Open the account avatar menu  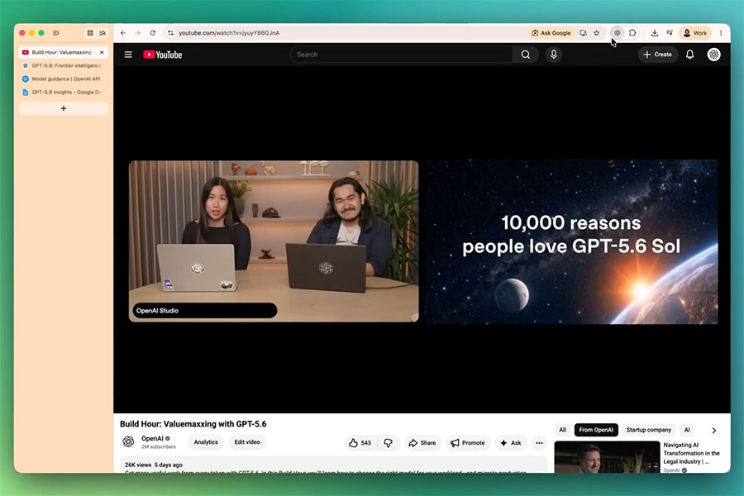[x=713, y=55]
